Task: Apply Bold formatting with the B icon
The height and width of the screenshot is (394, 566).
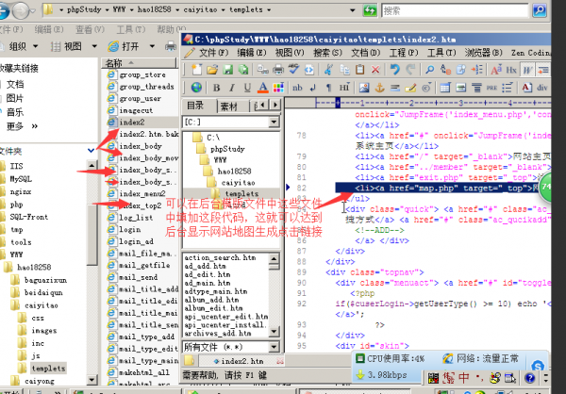Action: click(x=216, y=88)
